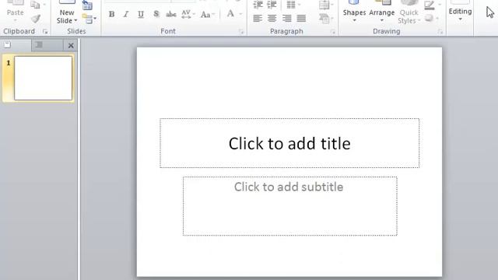This screenshot has height=280, width=498.
Task: Open the Paragraph dialog launcher
Action: tap(332, 31)
